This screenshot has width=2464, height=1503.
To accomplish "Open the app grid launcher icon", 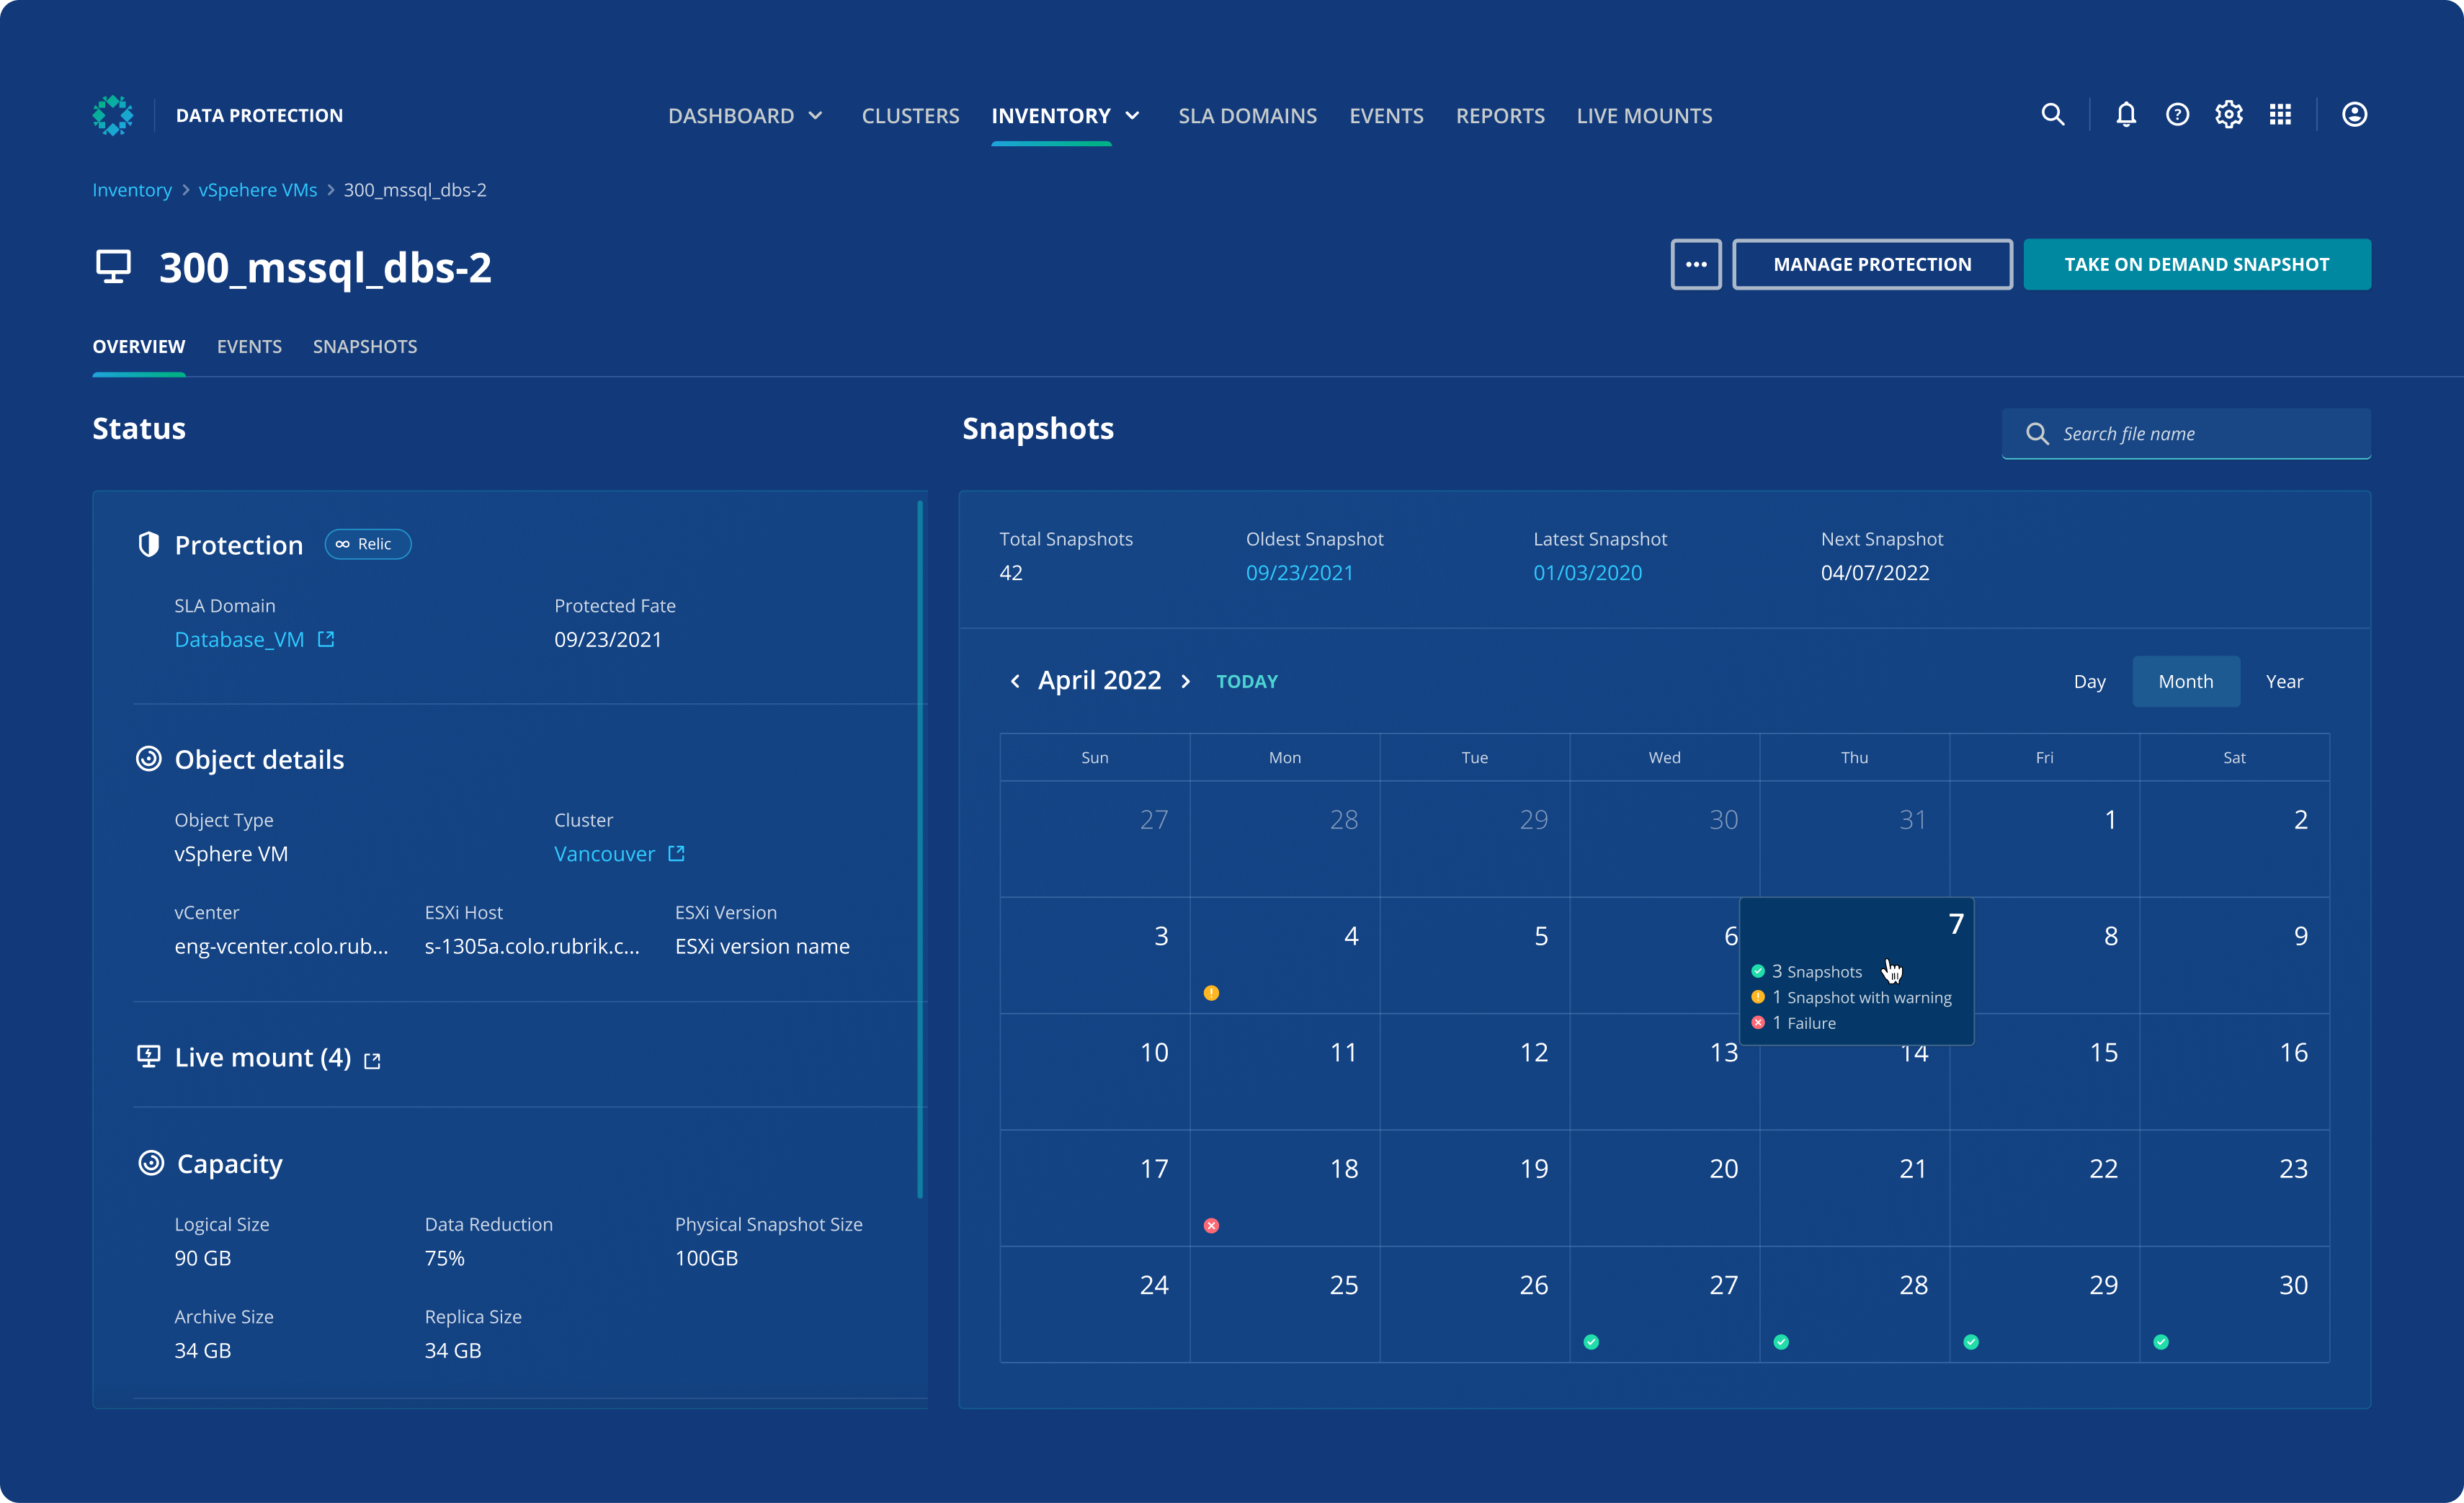I will coord(2280,115).
